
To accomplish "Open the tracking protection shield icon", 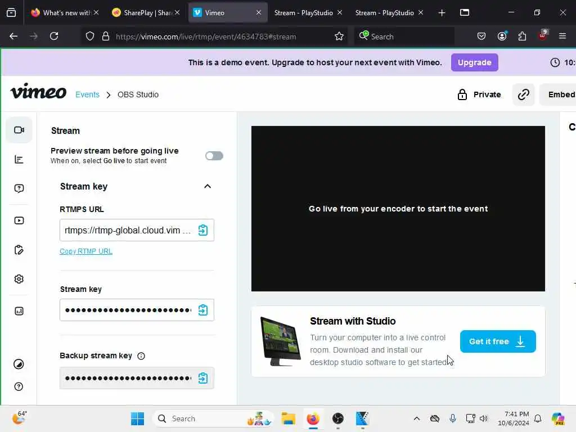I will [x=90, y=37].
